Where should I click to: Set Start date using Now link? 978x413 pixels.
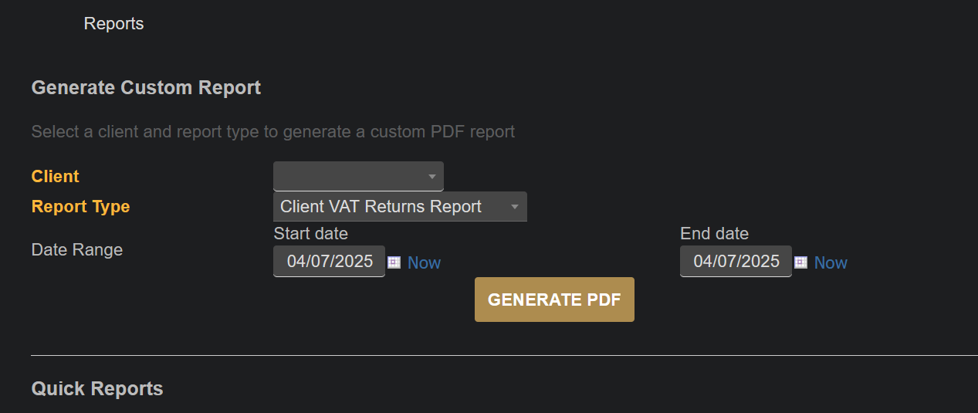point(424,262)
